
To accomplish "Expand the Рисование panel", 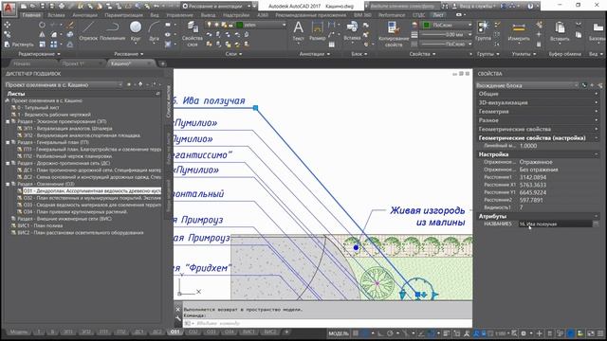I will [x=129, y=54].
